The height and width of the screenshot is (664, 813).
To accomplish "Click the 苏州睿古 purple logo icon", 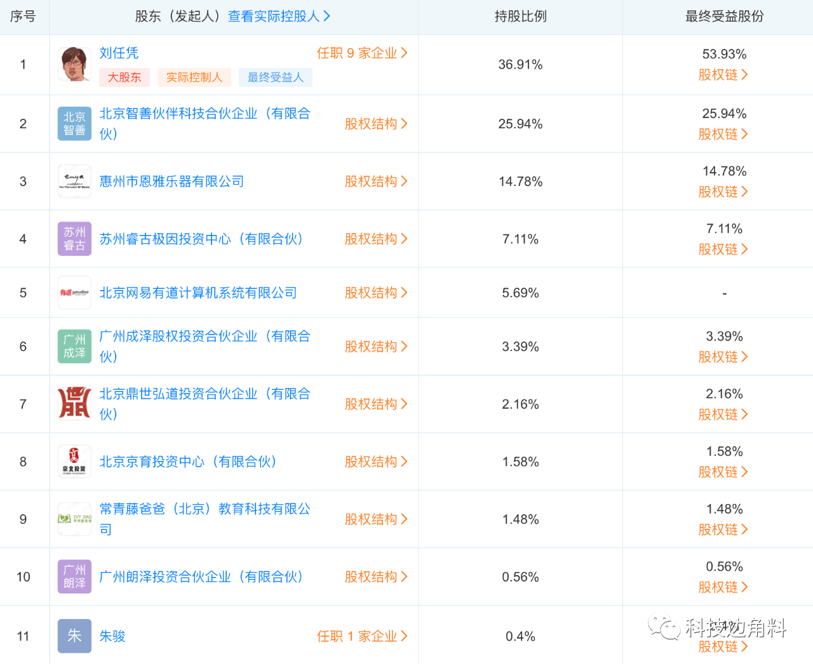I will tap(74, 239).
